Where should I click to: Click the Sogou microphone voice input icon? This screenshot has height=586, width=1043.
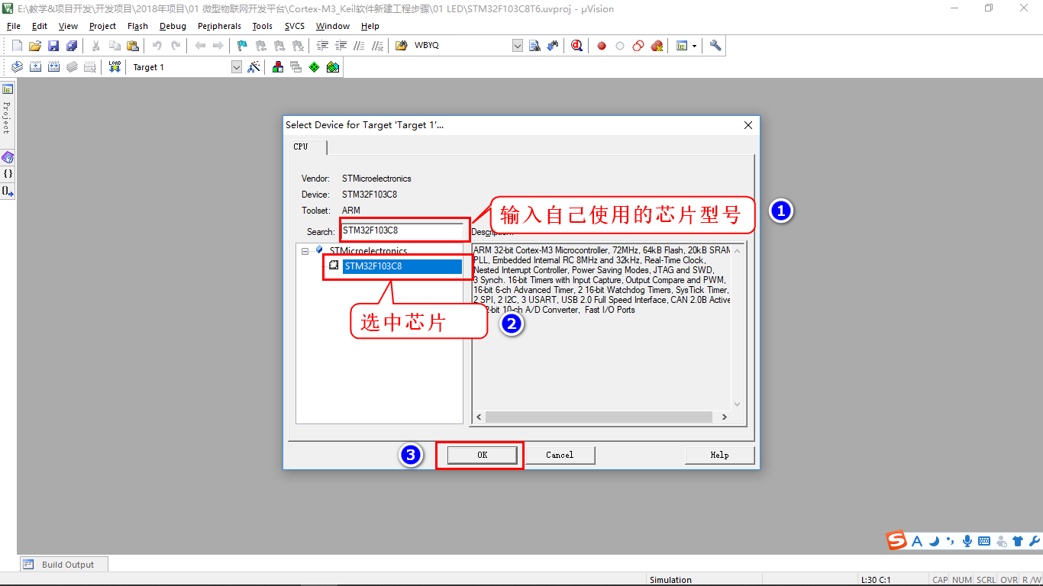pyautogui.click(x=967, y=541)
